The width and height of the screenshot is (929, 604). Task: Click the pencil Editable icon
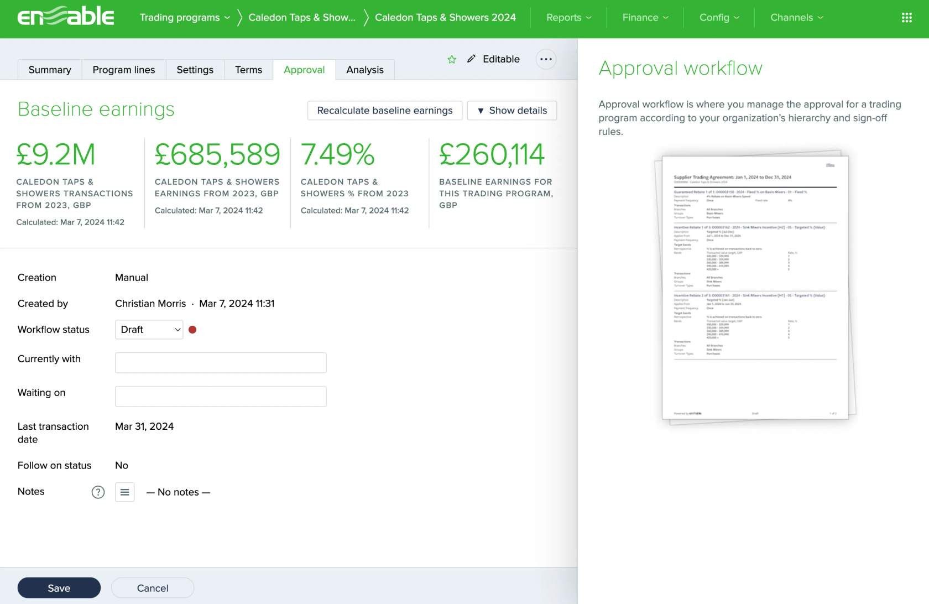coord(471,59)
